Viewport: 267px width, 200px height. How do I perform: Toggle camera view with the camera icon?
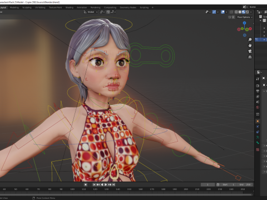pyautogui.click(x=250, y=51)
